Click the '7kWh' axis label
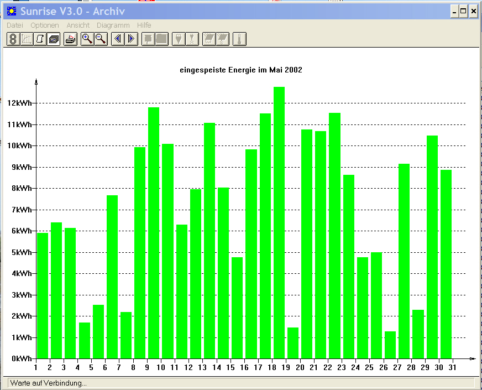This screenshot has width=482, height=390. pyautogui.click(x=22, y=210)
